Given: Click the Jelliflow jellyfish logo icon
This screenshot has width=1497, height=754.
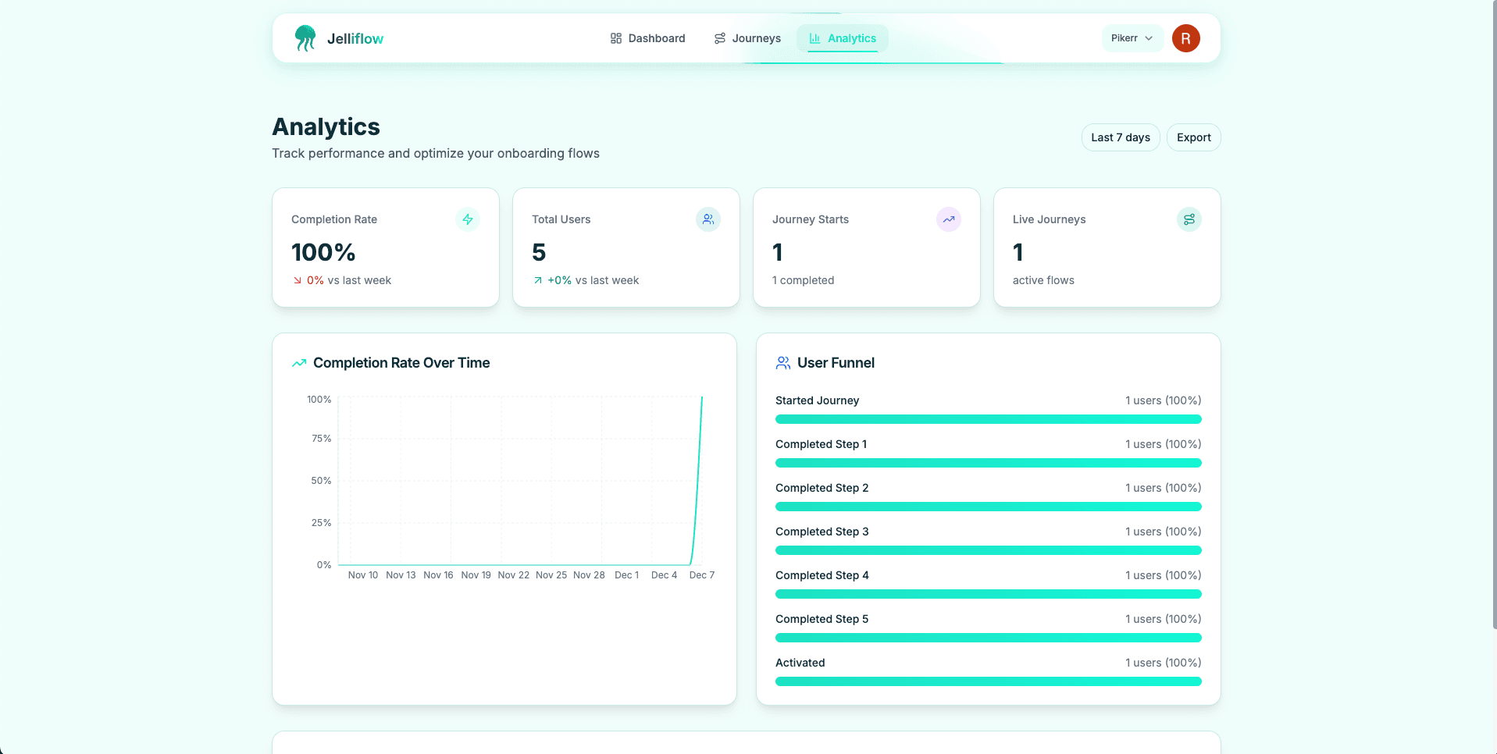Looking at the screenshot, I should click(x=307, y=36).
